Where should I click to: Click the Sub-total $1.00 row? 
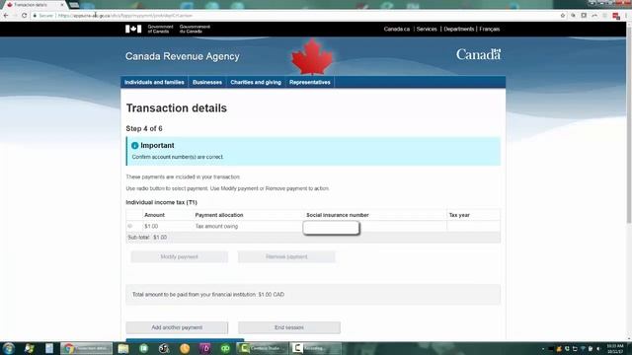(x=313, y=238)
